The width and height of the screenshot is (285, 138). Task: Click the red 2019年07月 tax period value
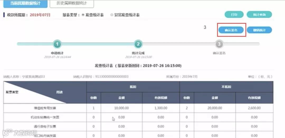[40, 15]
